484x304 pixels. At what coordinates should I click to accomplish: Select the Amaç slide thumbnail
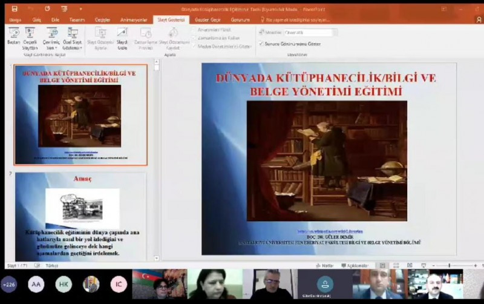(x=81, y=215)
